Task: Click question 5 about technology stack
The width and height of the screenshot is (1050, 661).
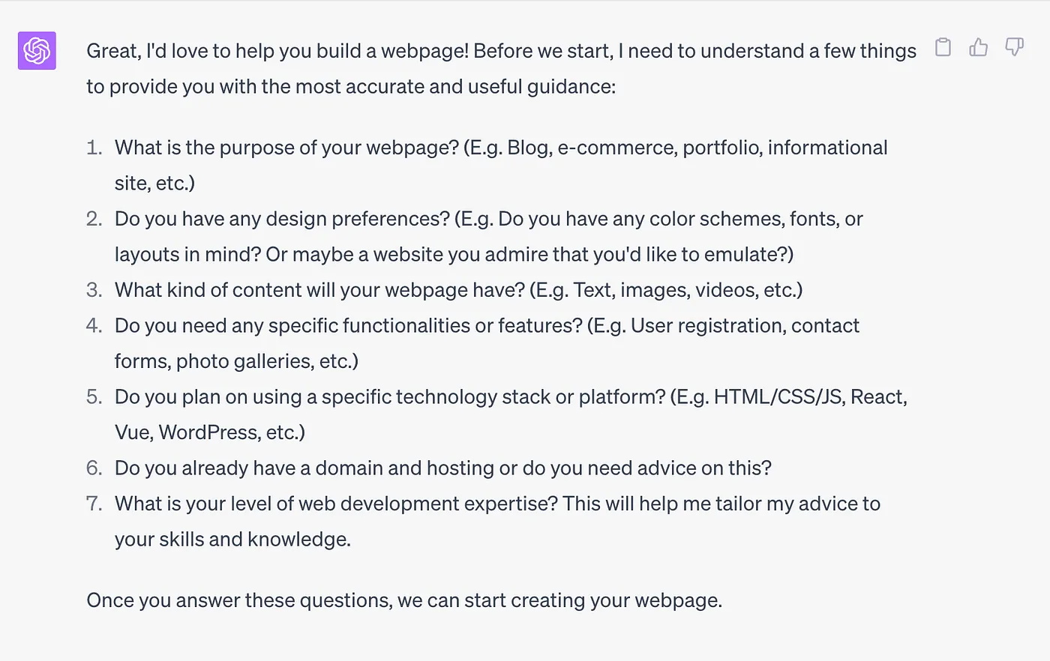Action: click(511, 414)
